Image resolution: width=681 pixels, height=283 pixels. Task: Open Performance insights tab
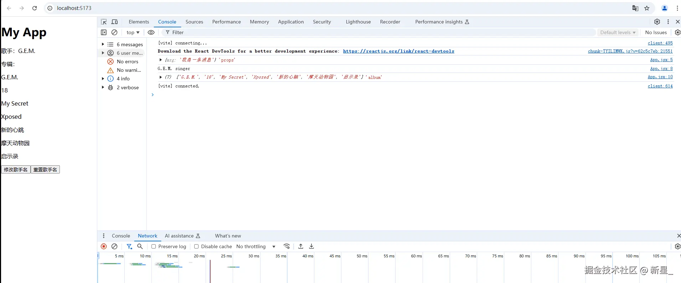pyautogui.click(x=442, y=22)
